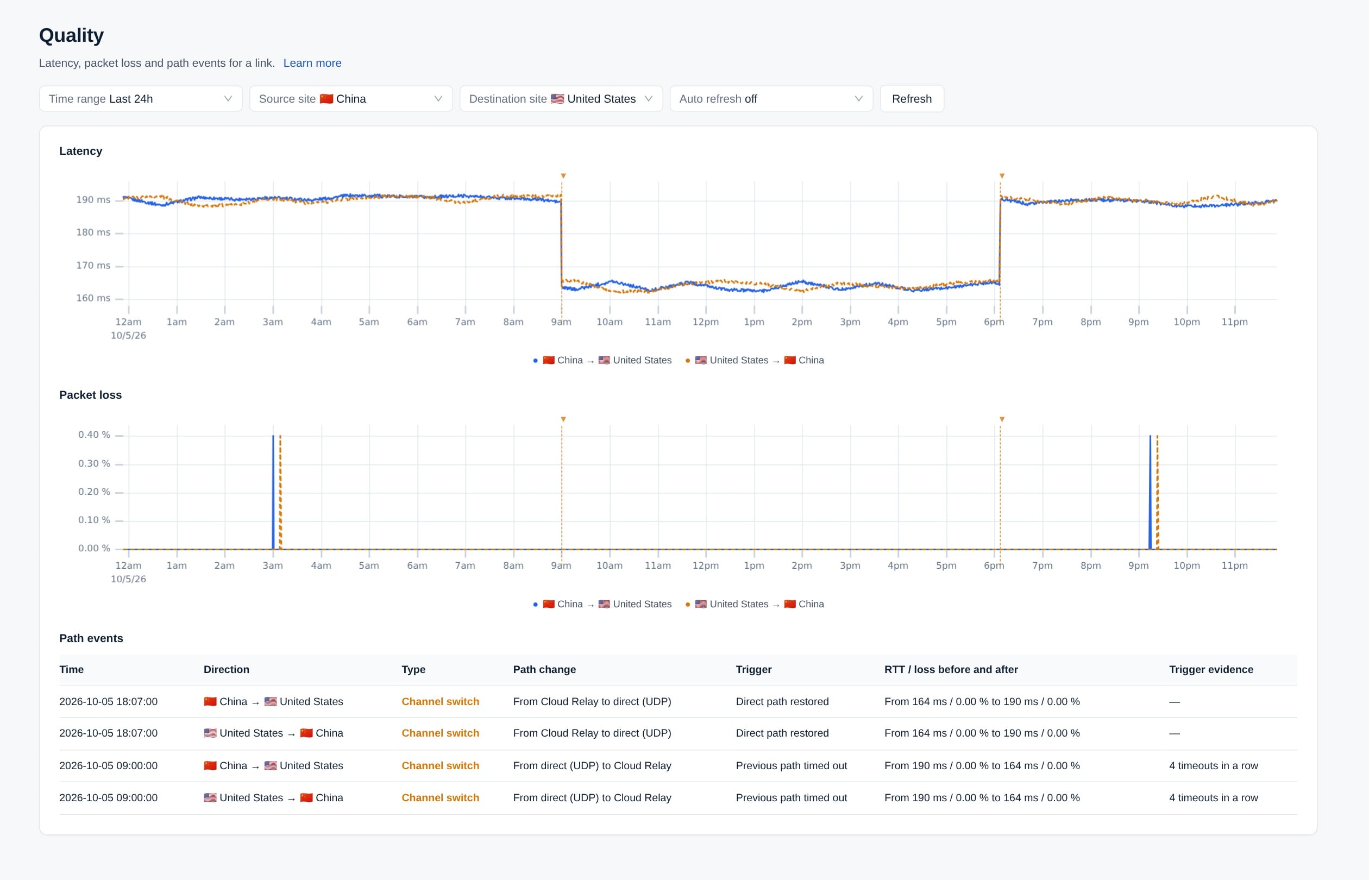Click the blue packet loss spike after 9pm
The width and height of the screenshot is (1369, 880).
pos(1150,492)
